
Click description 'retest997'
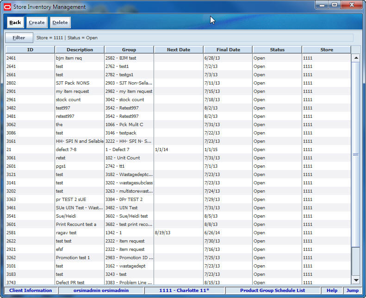pos(65,116)
